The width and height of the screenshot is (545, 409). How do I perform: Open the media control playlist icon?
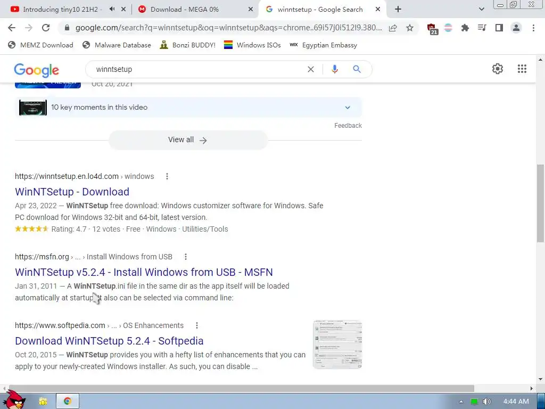[482, 28]
